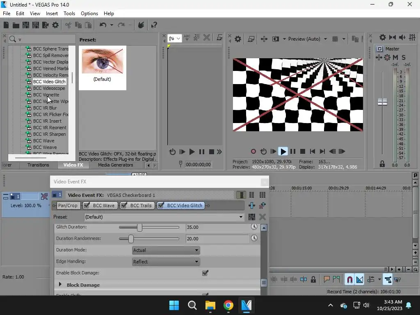Solo the Master bus with S
The image size is (420, 315).
tap(404, 57)
